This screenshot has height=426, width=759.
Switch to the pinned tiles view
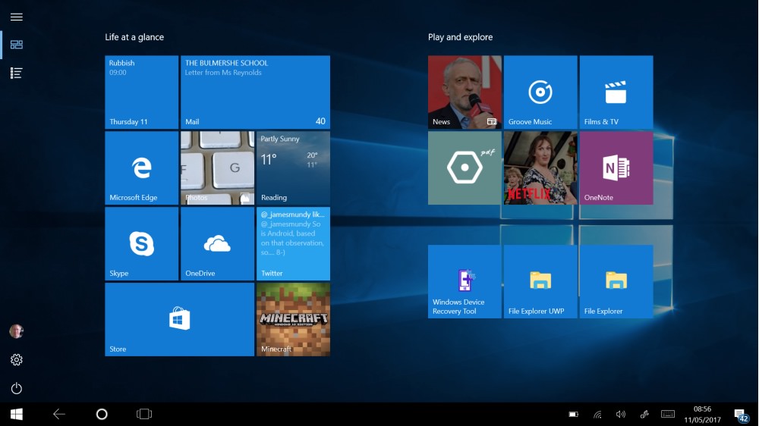17,45
